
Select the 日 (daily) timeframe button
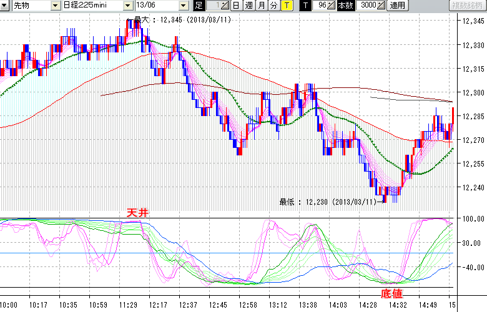[235, 6]
